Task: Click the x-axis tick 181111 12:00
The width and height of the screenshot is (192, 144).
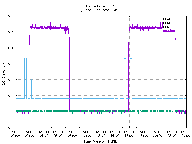Action: (101, 134)
